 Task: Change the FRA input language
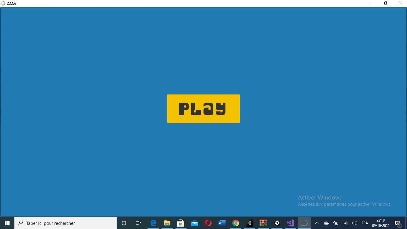click(365, 223)
